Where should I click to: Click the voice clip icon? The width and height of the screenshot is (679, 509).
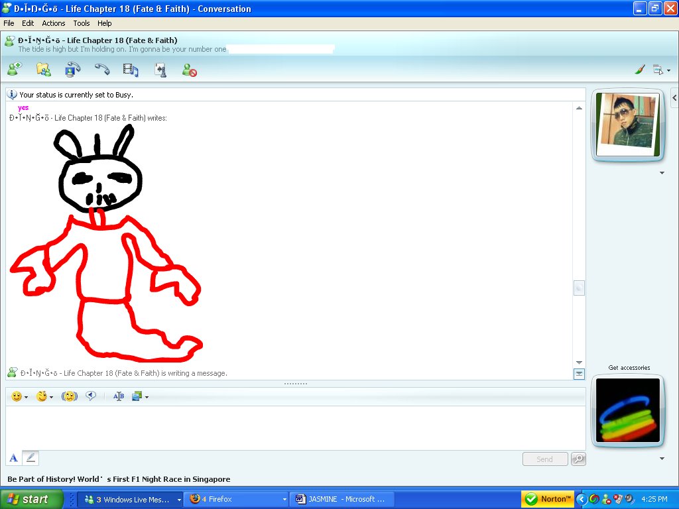(x=90, y=396)
